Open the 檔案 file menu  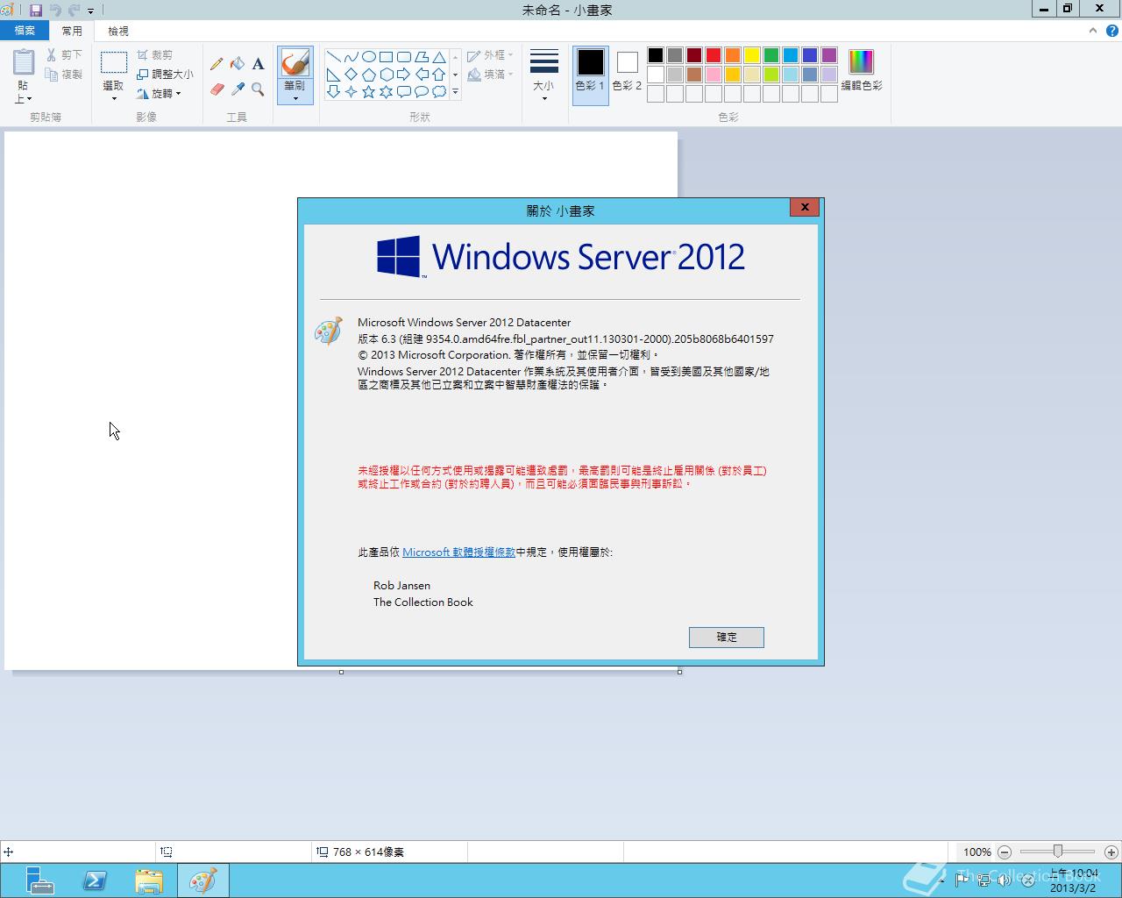tap(25, 31)
